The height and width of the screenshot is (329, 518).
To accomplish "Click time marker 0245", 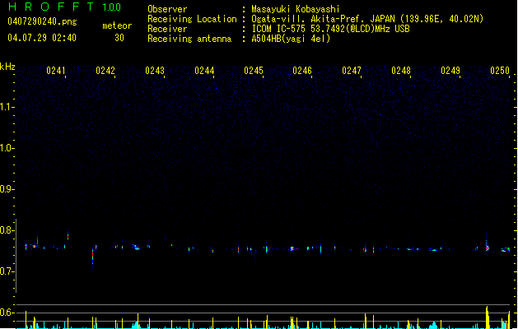I will (x=254, y=71).
